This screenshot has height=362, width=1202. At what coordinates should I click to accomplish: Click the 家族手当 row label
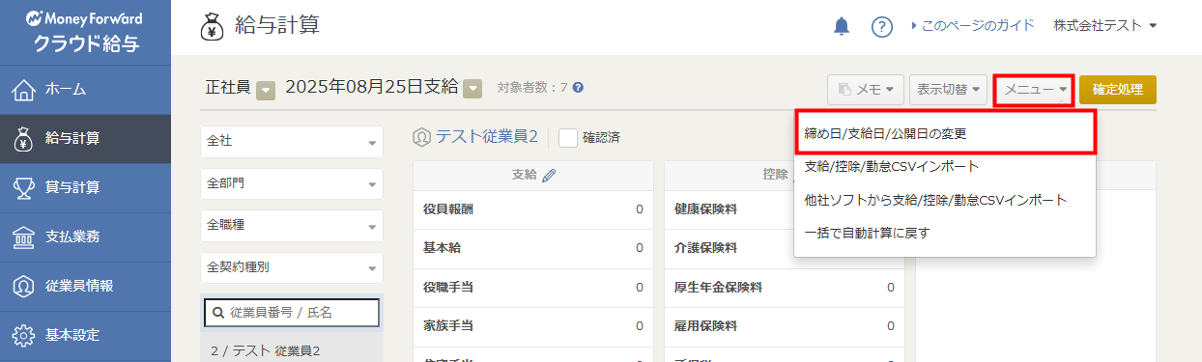point(449,327)
